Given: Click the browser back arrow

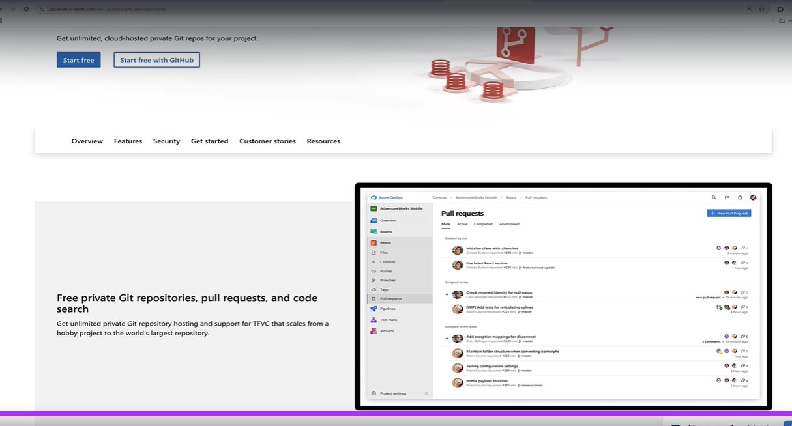Looking at the screenshot, I should point(2,9).
